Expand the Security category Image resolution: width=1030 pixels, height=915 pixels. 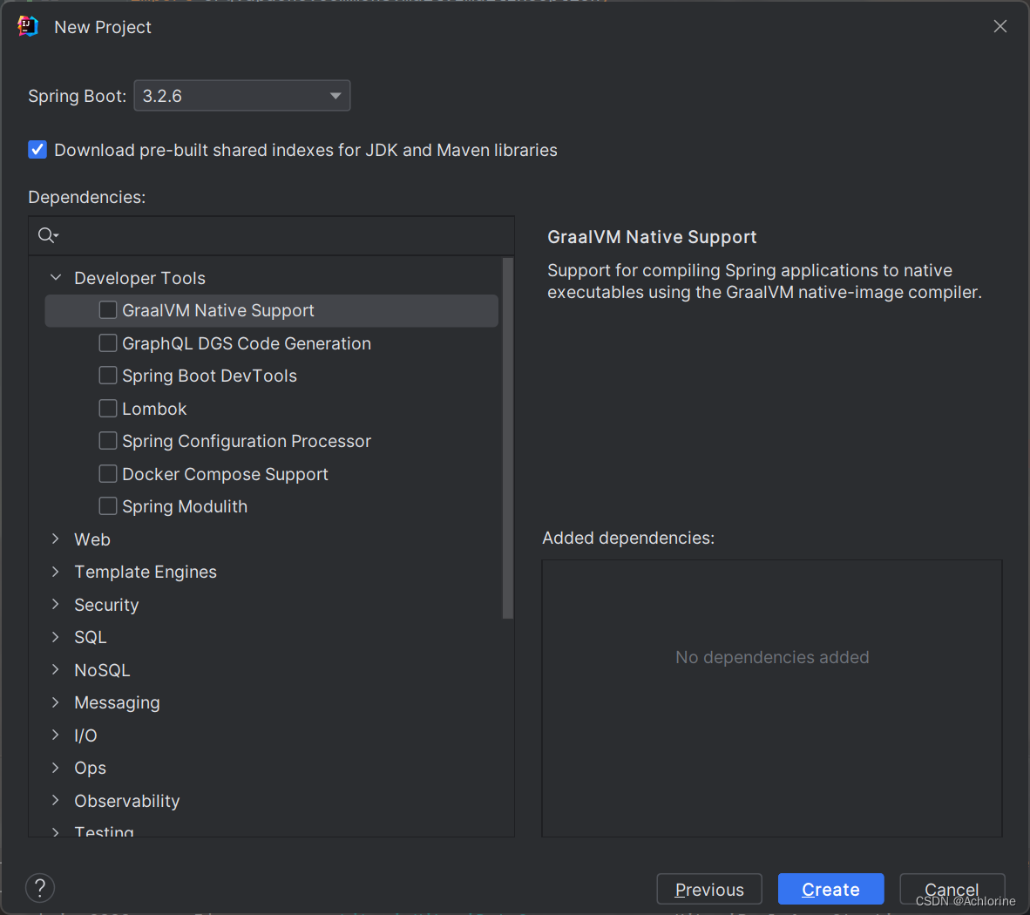click(56, 604)
